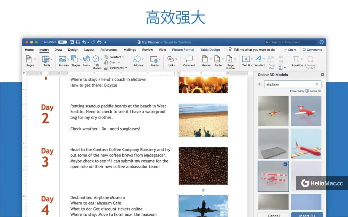Open the template layout icon beside AutoSave
Screen dimensions: 348x217
72,42
